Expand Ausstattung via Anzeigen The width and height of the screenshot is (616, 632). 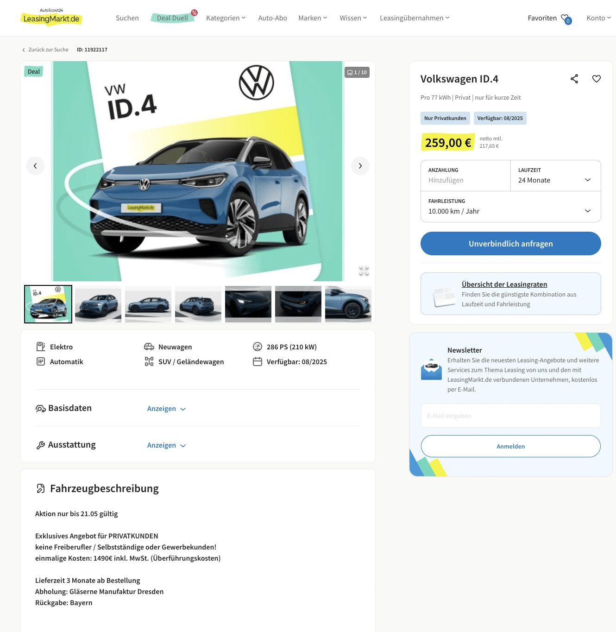(x=166, y=445)
